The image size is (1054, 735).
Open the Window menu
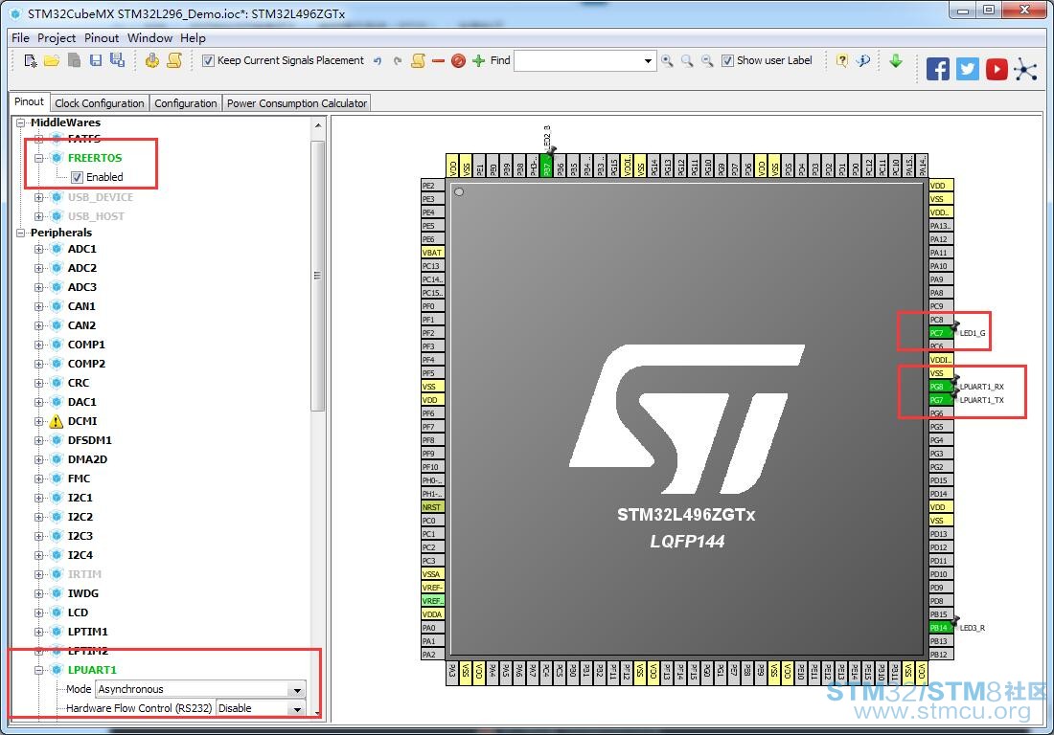pyautogui.click(x=149, y=38)
